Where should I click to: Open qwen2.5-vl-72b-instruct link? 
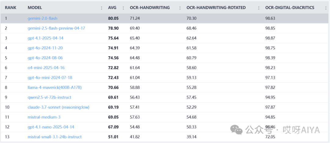point(50,97)
